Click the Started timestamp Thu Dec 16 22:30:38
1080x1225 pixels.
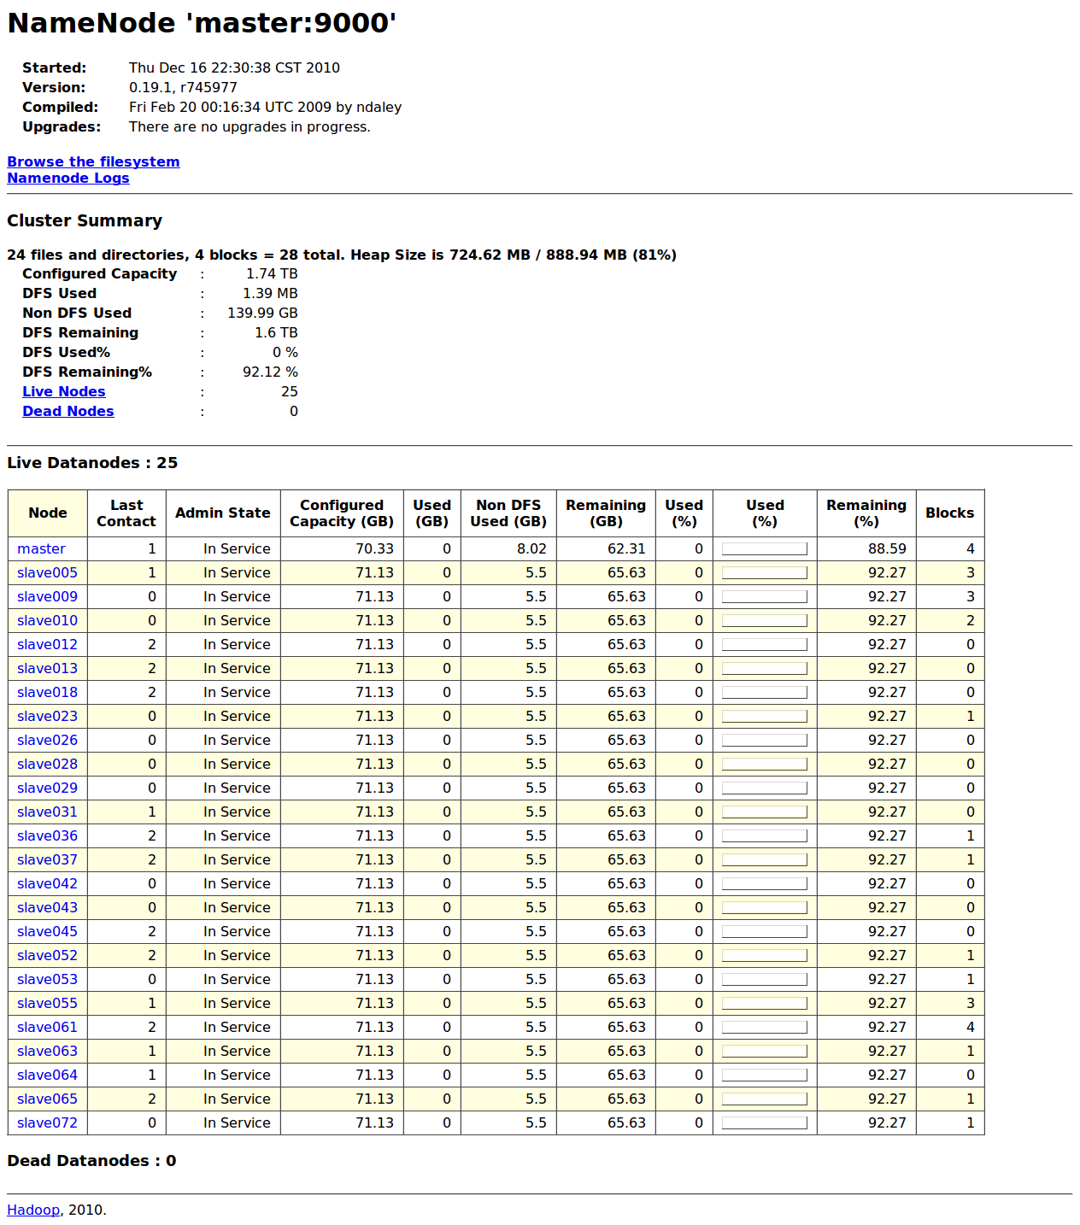coord(234,67)
